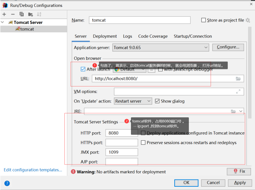Click the browser ellipsis button

[151, 70]
